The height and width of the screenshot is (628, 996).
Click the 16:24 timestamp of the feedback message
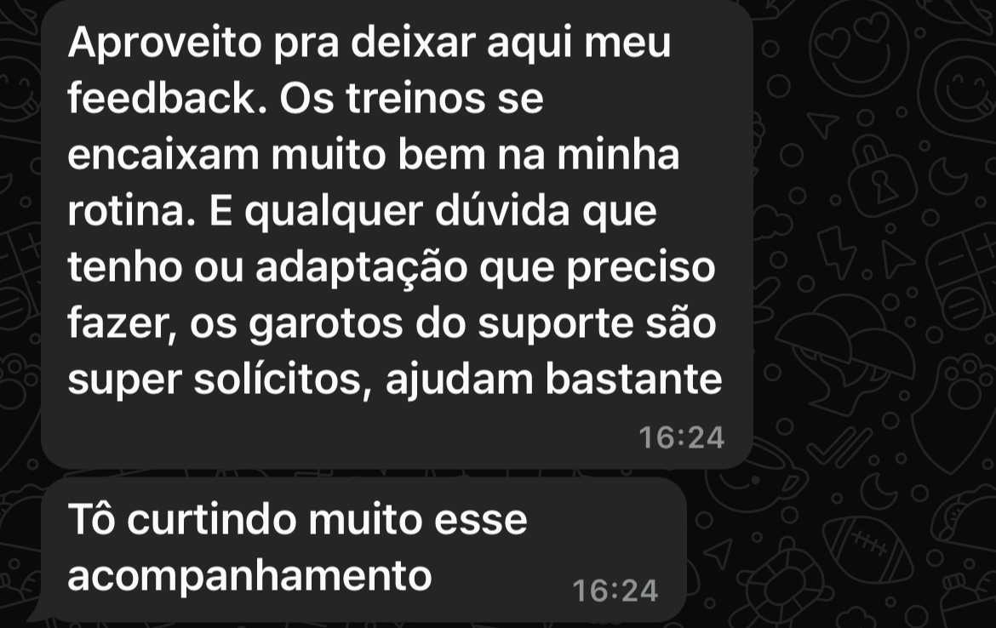pyautogui.click(x=681, y=437)
